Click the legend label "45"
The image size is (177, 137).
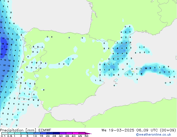(x=80, y=136)
